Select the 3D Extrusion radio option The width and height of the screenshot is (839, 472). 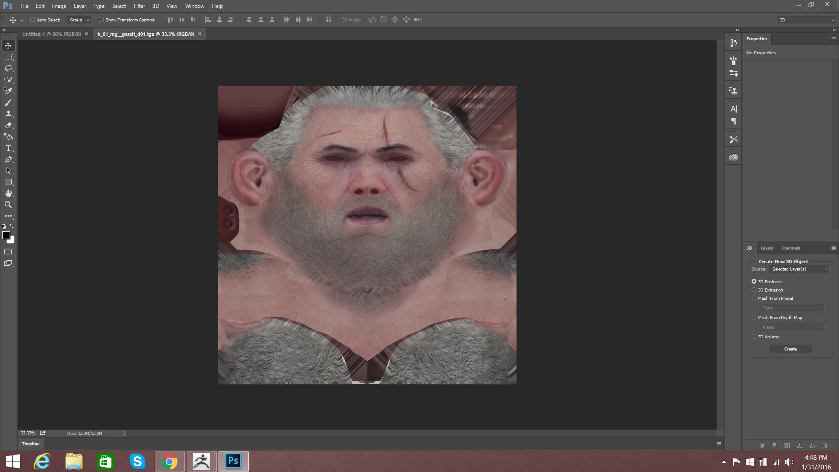[754, 290]
